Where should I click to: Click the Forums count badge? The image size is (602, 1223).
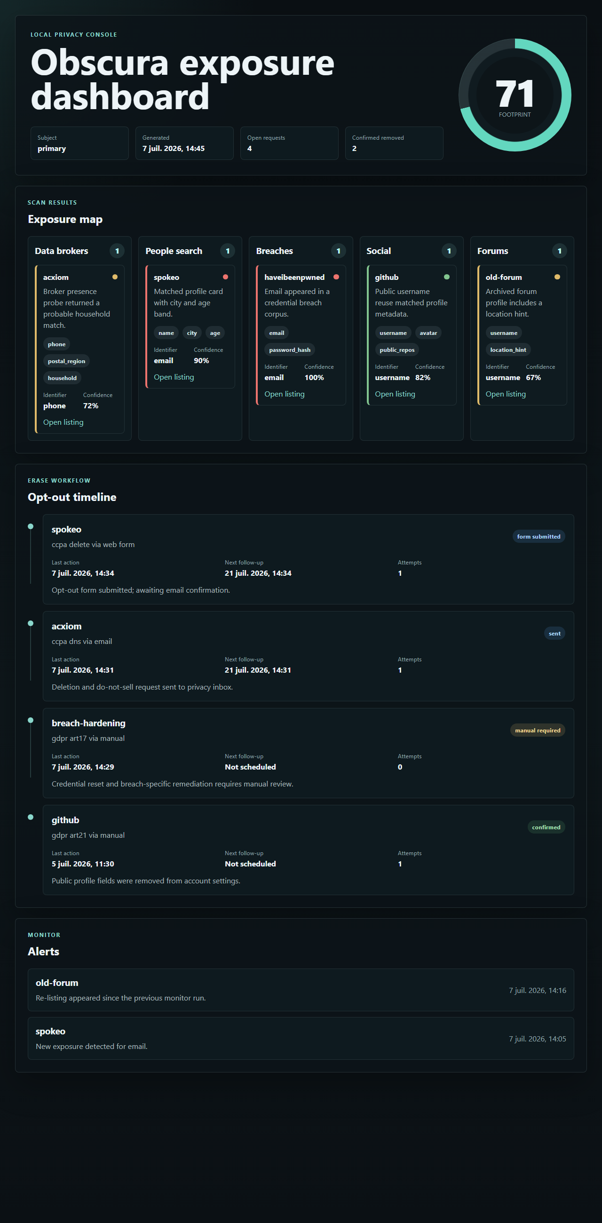[x=560, y=251]
